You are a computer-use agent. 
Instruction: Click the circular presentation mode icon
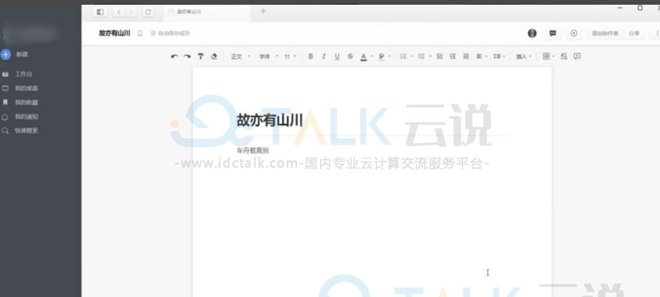click(x=574, y=33)
